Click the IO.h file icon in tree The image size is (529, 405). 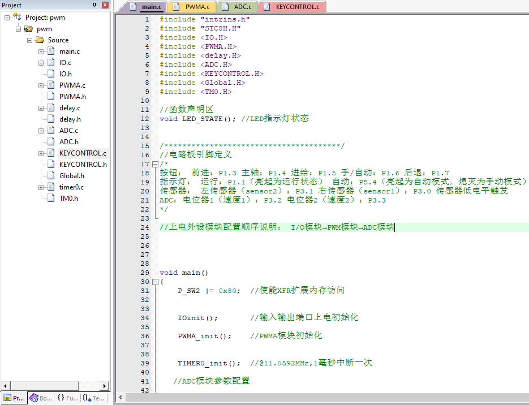(51, 74)
